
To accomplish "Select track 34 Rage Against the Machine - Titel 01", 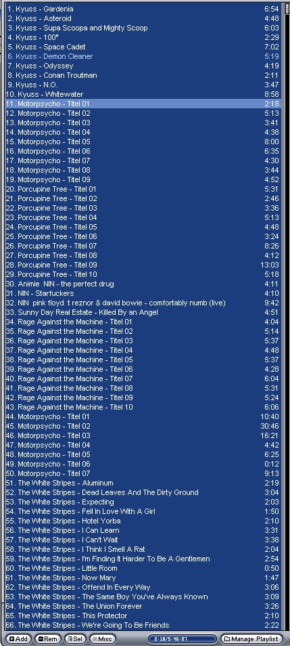I will coord(143,322).
